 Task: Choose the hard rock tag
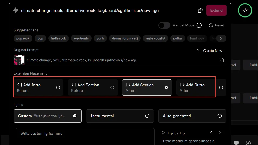[197, 38]
